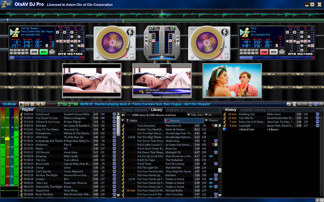Viewport: 324px width, 202px height.
Task: Open the Karaoke tab in the middle panel
Action: coord(141,110)
